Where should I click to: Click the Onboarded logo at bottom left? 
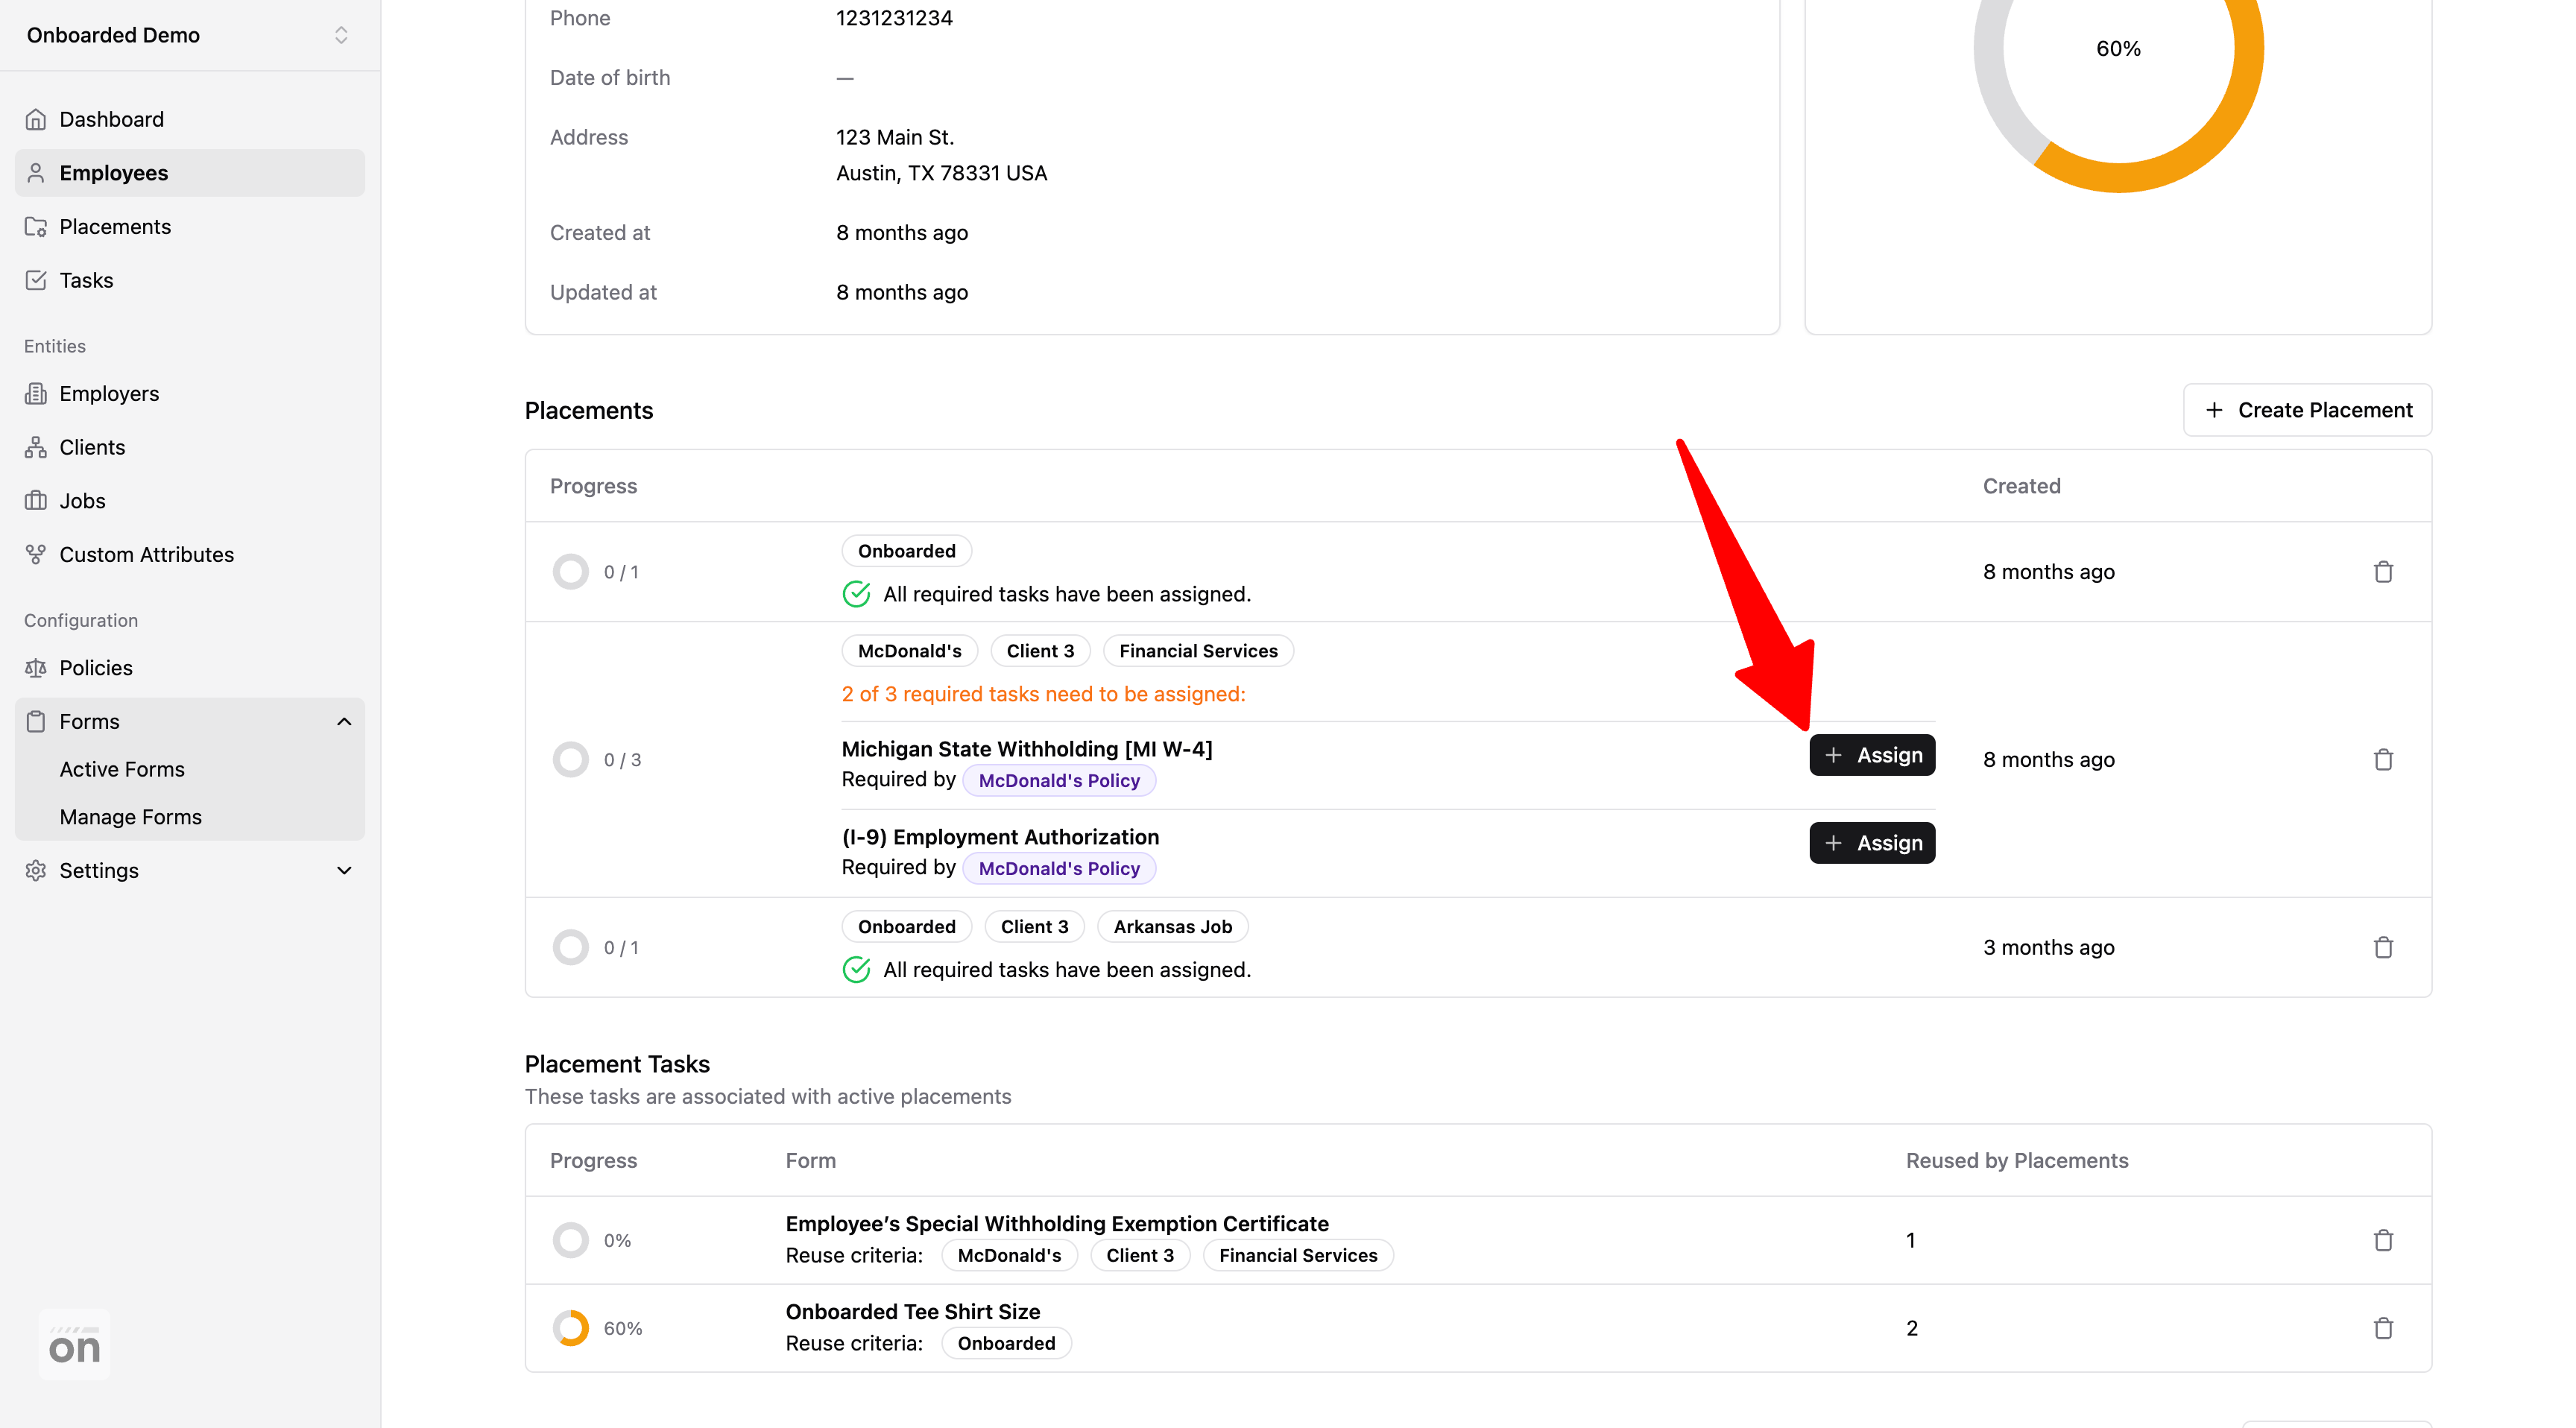74,1345
